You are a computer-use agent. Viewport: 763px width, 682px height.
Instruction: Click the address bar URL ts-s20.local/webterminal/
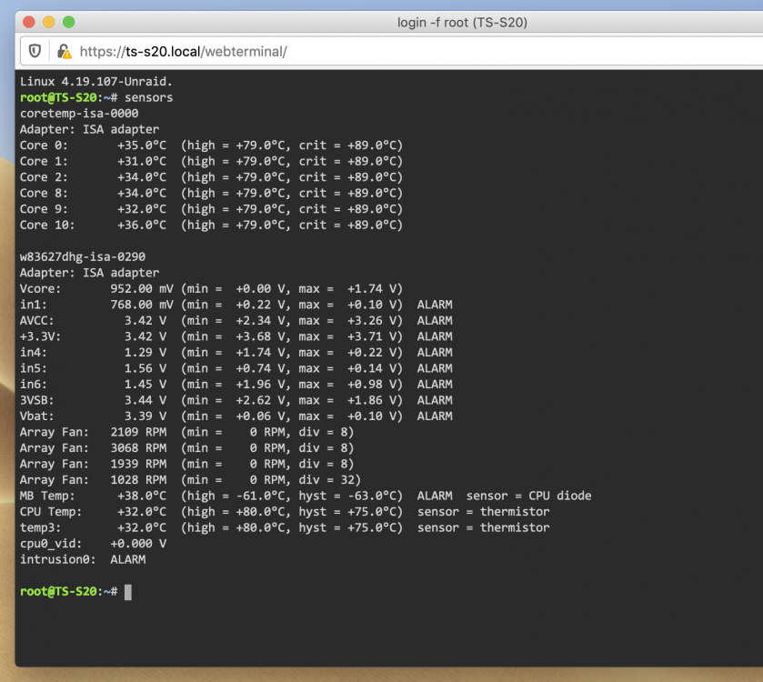(x=184, y=52)
